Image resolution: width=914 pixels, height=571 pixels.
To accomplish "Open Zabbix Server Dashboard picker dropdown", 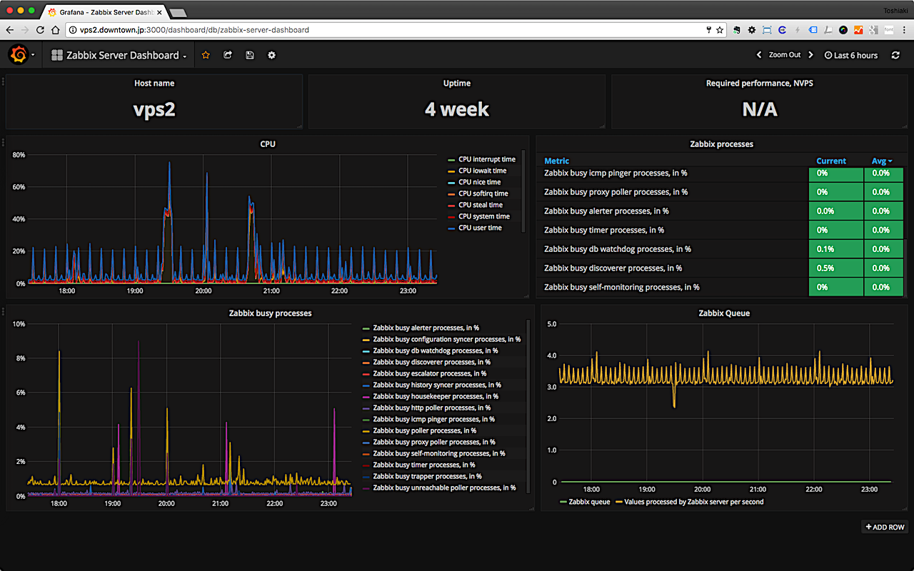I will (x=119, y=55).
